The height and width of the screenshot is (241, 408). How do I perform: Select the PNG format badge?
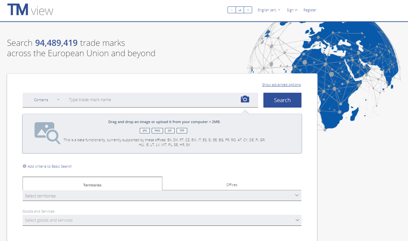tap(157, 131)
